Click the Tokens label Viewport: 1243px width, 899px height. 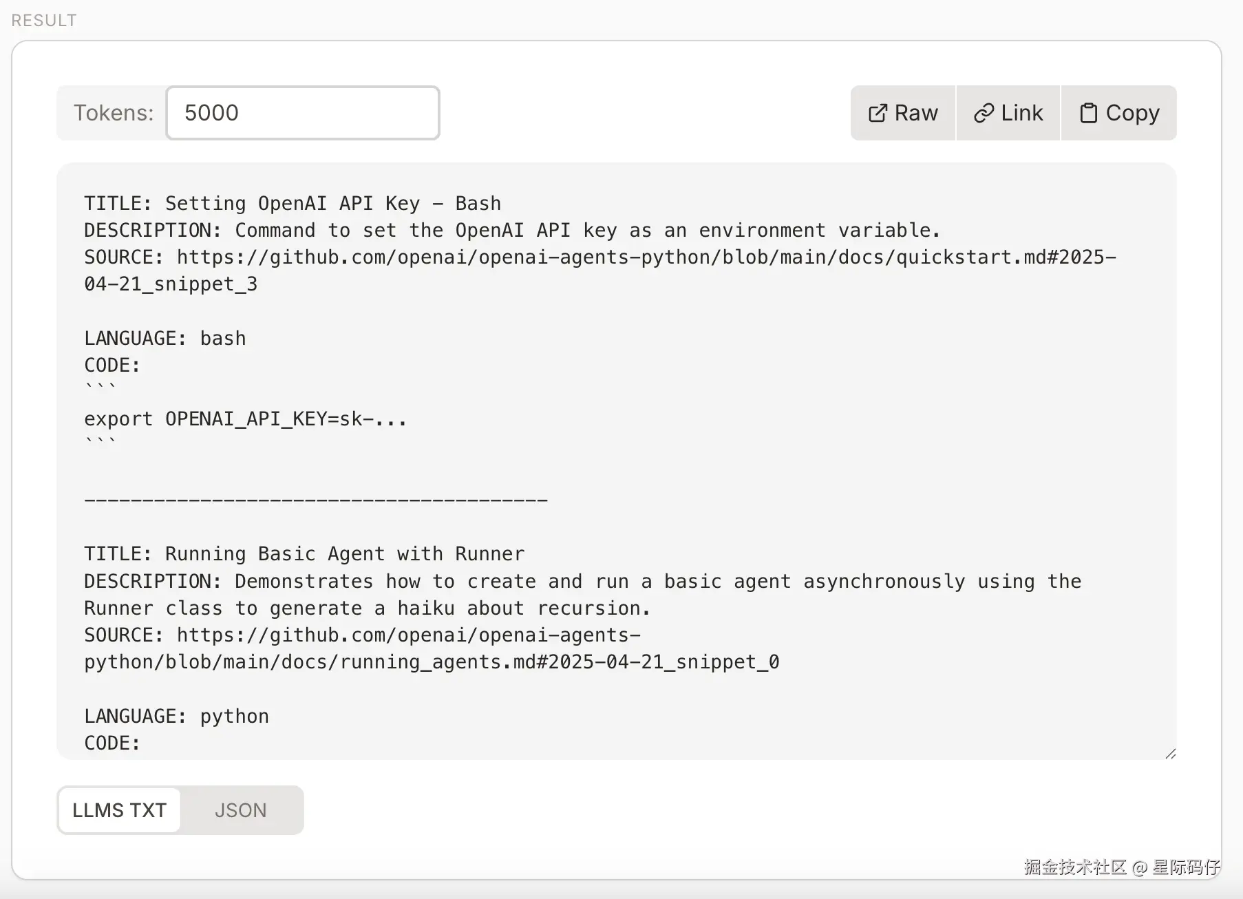tap(114, 113)
